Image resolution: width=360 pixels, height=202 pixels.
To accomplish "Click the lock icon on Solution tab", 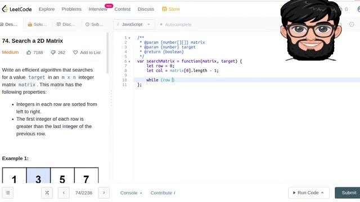I will [x=30, y=24].
